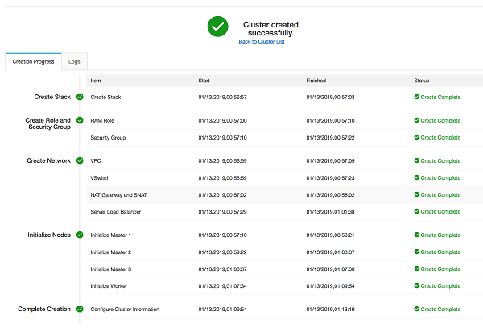Click the Initialize Nodes stage check icon
This screenshot has height=329, width=483.
pyautogui.click(x=80, y=235)
